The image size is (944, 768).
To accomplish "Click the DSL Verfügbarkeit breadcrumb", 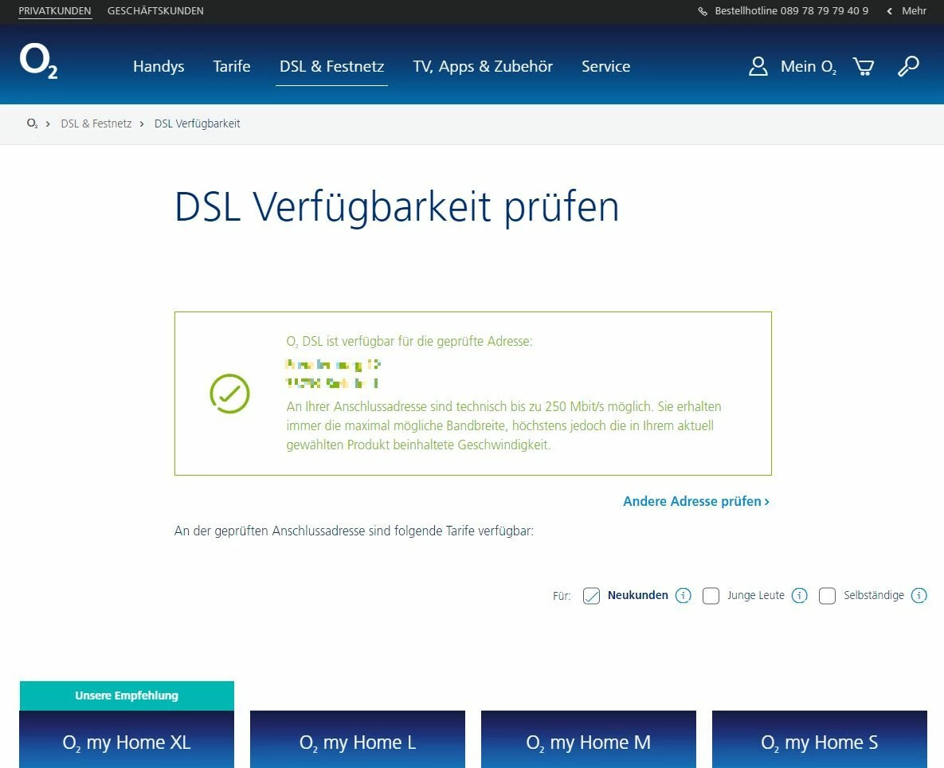I will [198, 123].
